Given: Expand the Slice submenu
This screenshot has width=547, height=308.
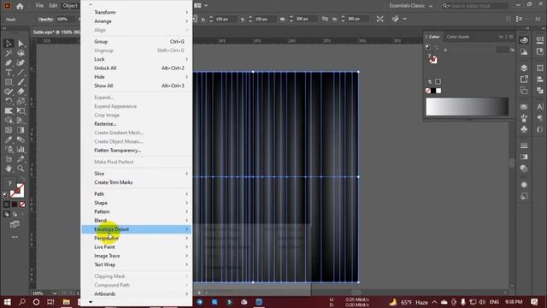Looking at the screenshot, I should point(137,174).
